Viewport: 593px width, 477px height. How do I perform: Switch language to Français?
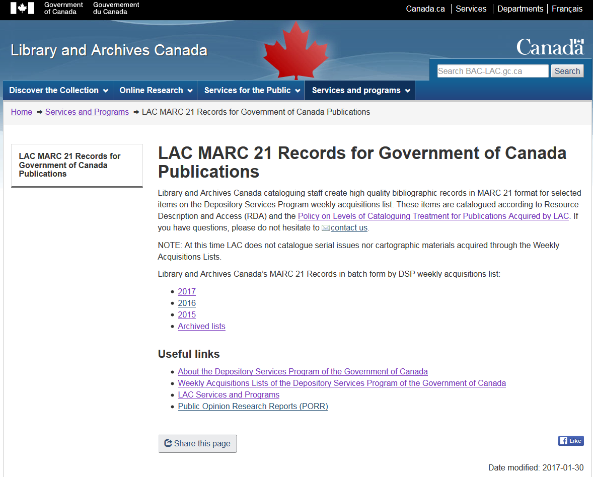click(x=567, y=9)
